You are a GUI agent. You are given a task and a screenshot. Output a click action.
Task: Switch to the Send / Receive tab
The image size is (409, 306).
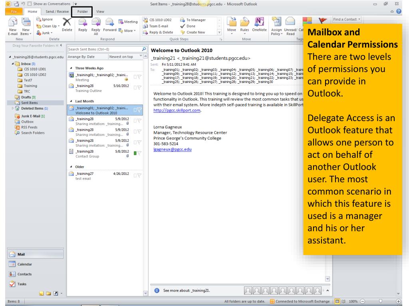[x=57, y=12]
